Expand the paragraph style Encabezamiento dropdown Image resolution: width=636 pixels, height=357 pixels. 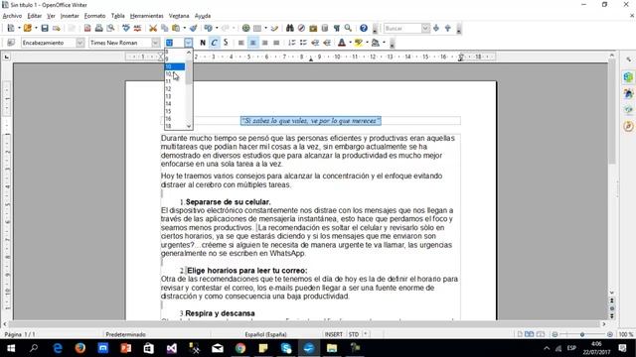coord(79,43)
